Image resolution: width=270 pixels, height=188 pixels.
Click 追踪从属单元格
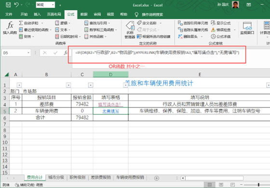point(193,30)
